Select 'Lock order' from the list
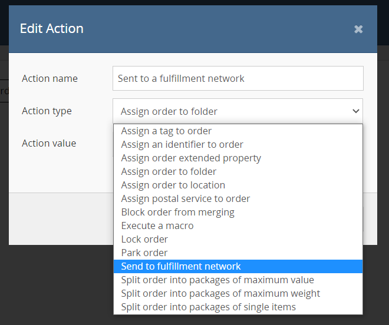 (144, 239)
